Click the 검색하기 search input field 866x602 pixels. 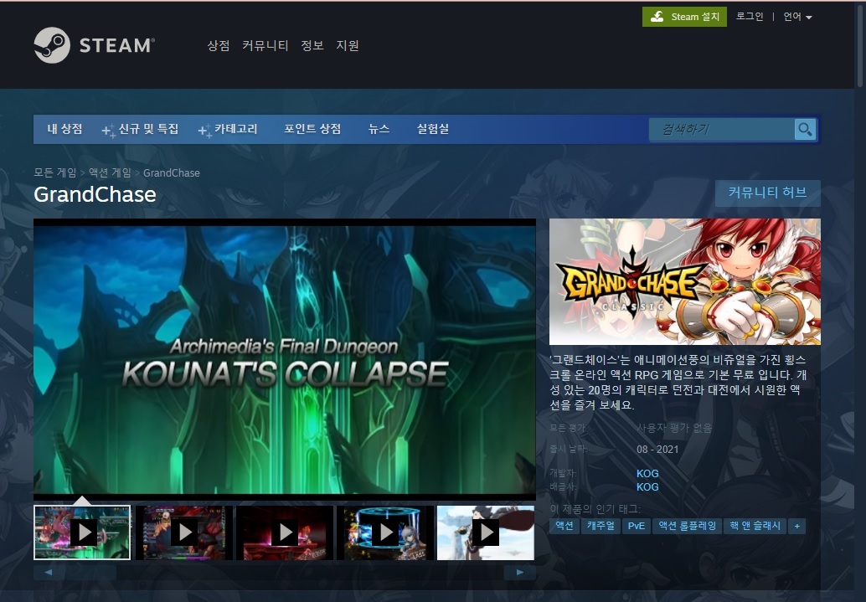pyautogui.click(x=722, y=130)
